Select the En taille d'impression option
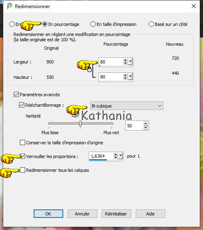The height and width of the screenshot is (230, 203). click(x=93, y=24)
